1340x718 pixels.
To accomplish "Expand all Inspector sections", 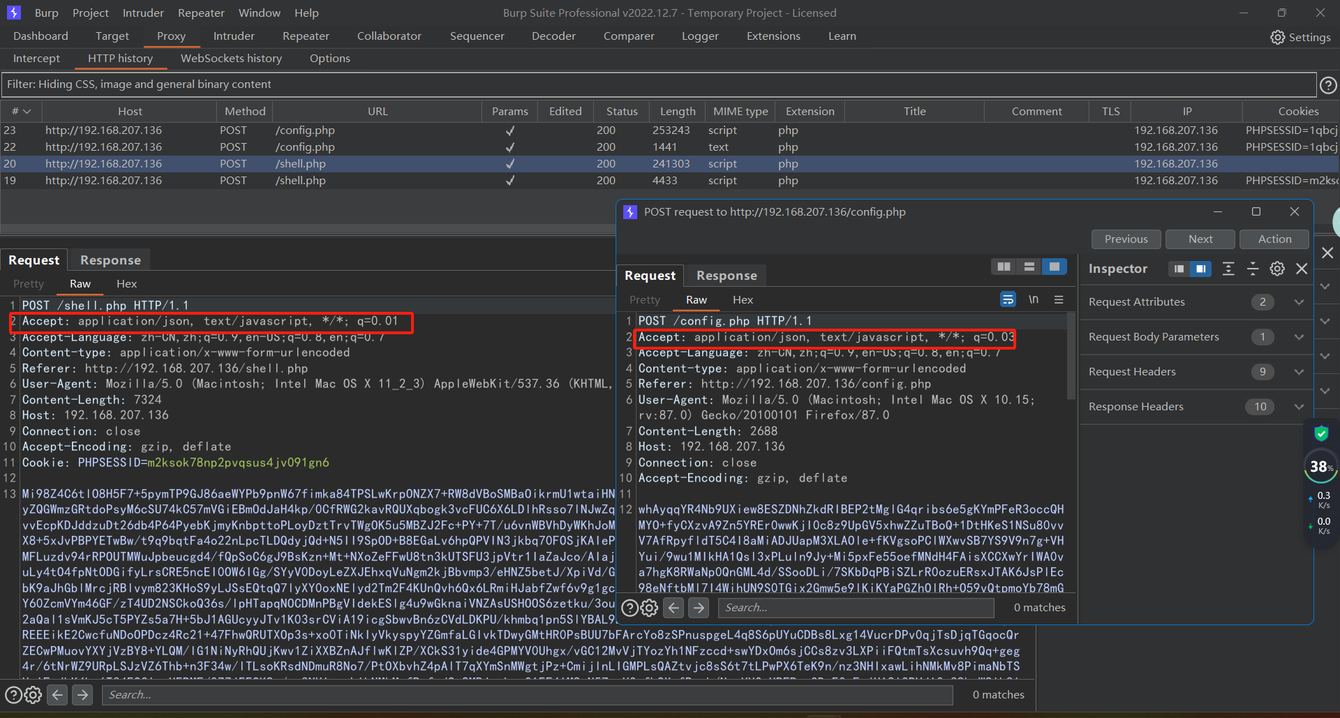I will 1228,269.
